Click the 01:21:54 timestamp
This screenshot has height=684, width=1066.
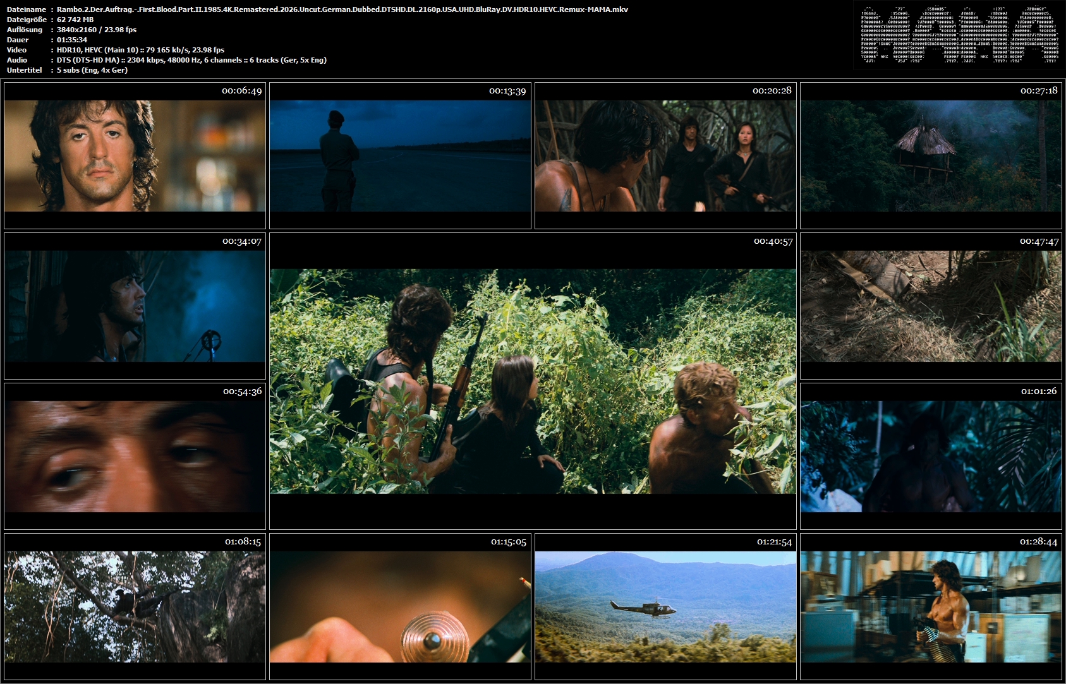(x=774, y=542)
